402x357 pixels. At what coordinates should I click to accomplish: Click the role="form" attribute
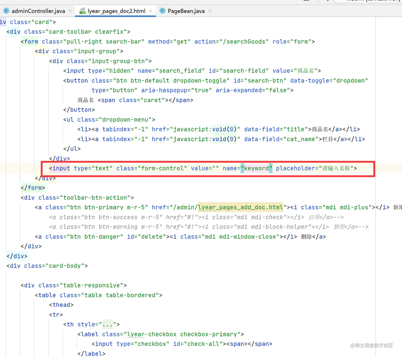(292, 41)
